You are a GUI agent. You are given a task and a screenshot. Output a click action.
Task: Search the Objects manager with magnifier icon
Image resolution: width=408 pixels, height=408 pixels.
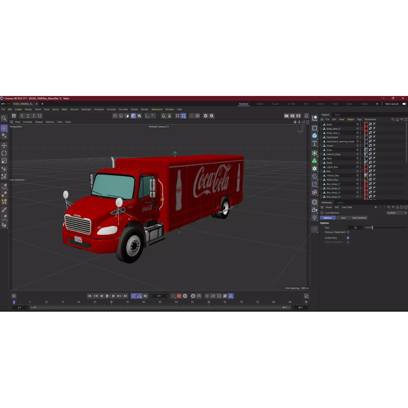click(x=393, y=119)
